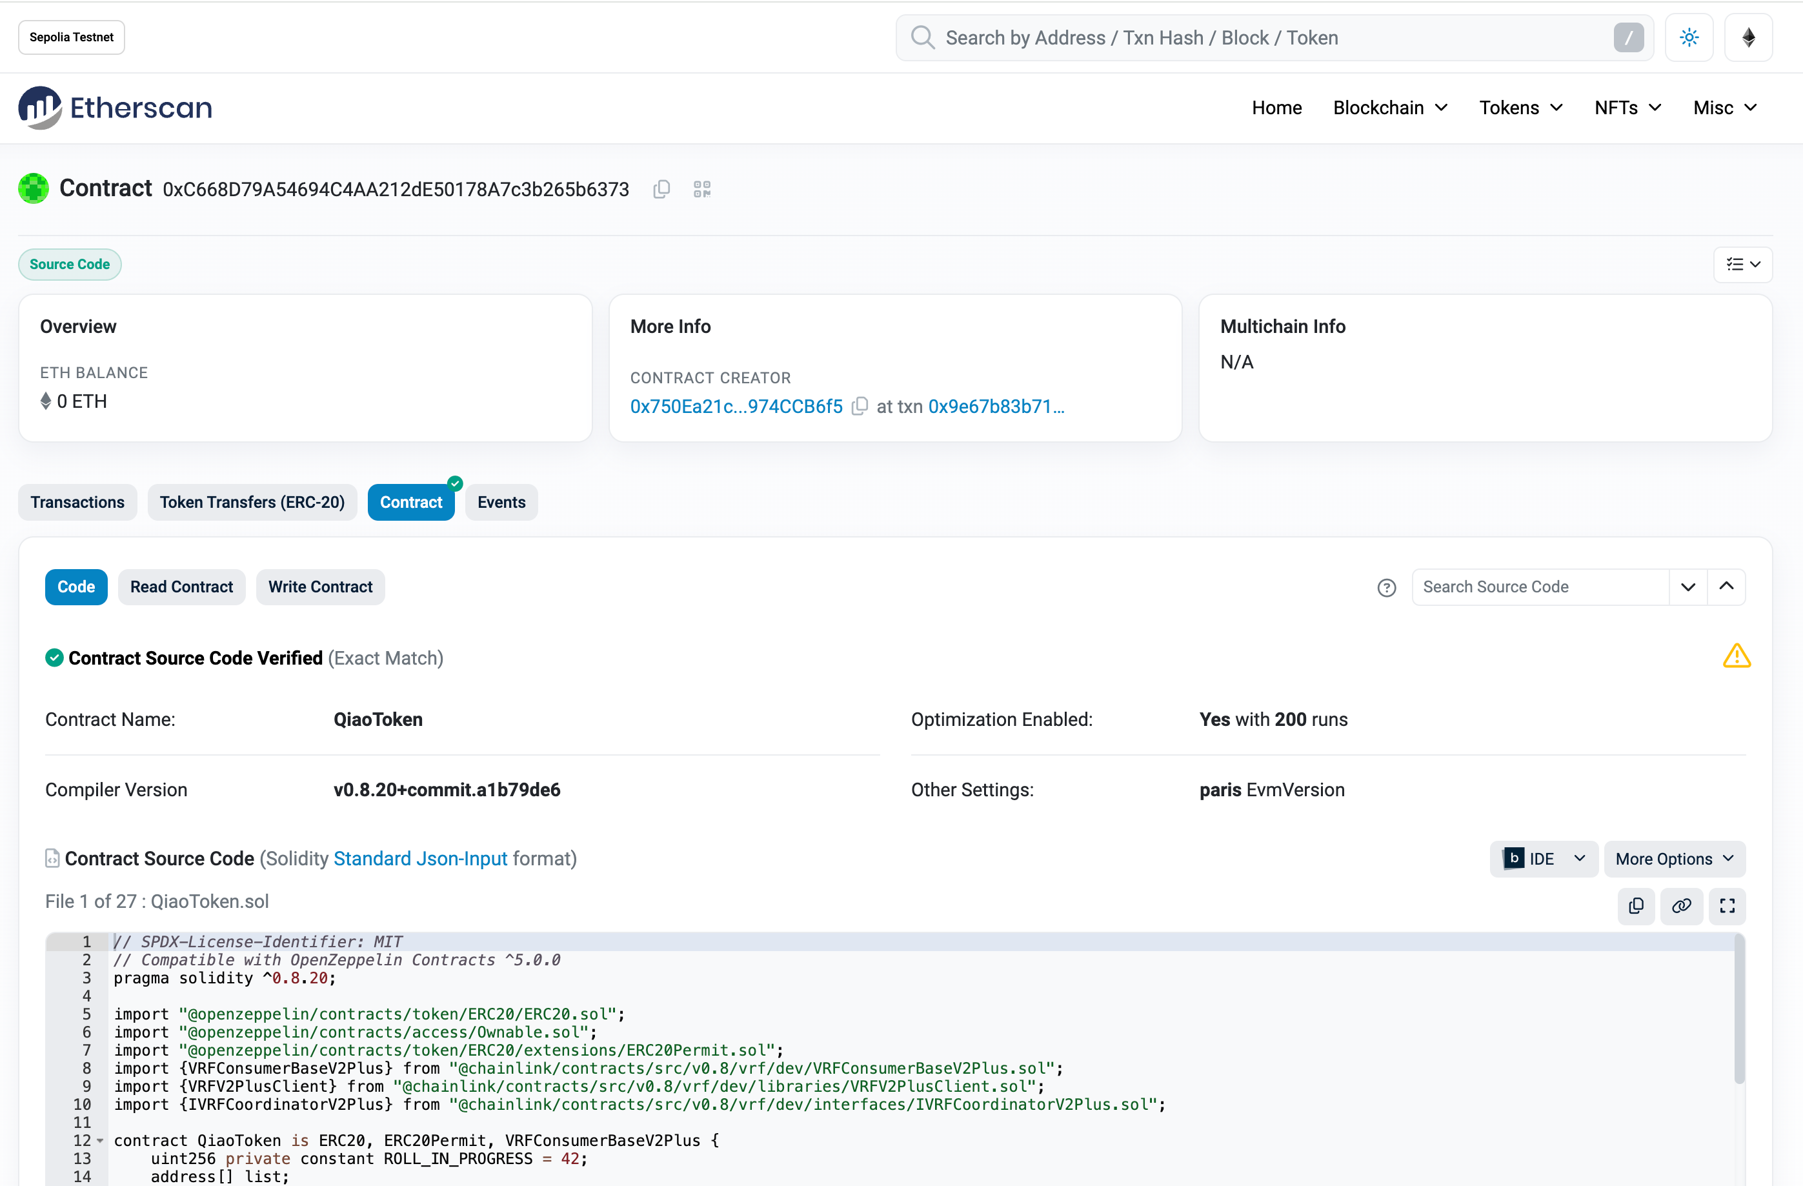Click the contract address 0xC668D79A...b6373 text

pos(396,189)
